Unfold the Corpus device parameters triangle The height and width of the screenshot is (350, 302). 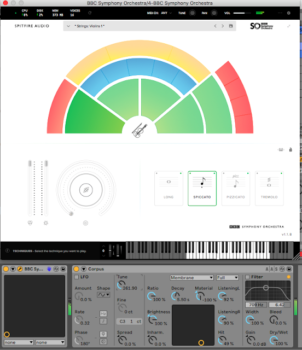(x=84, y=269)
